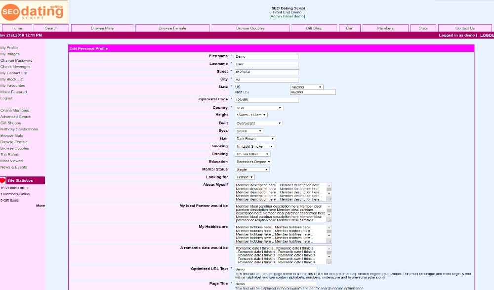Click the SEO dating script logo
This screenshot has height=290, width=494.
coord(34,12)
